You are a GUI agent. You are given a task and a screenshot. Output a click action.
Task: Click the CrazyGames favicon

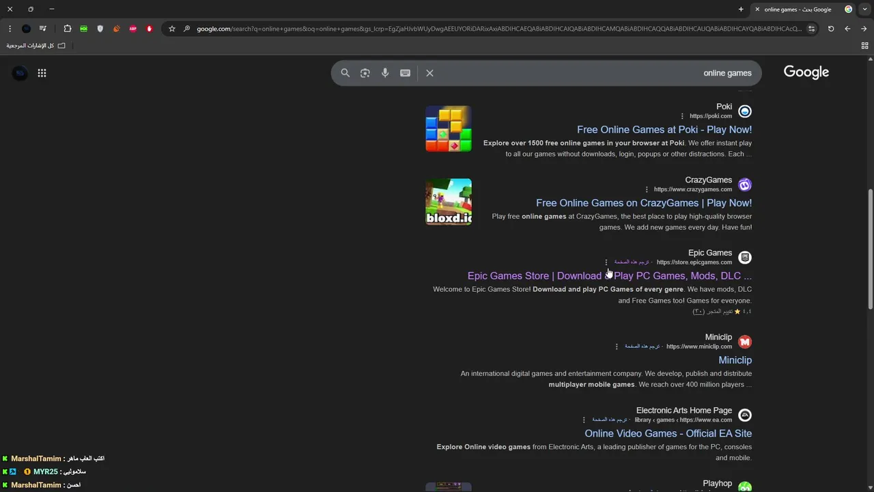pyautogui.click(x=745, y=184)
